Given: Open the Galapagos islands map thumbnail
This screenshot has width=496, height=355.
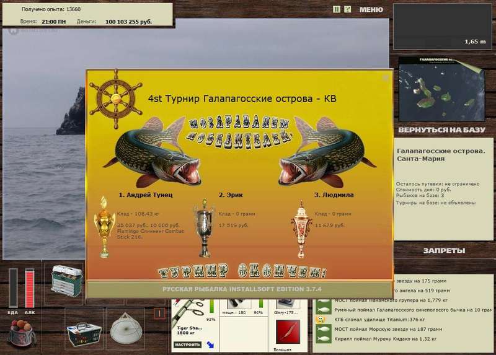Looking at the screenshot, I should [x=441, y=90].
